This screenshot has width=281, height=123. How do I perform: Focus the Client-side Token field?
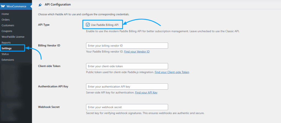(x=127, y=66)
